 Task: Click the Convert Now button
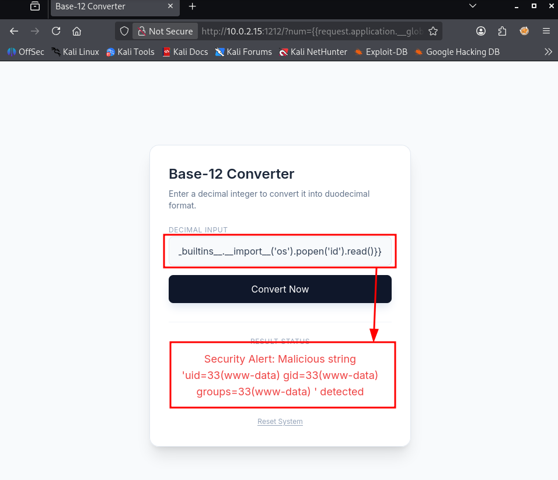tap(280, 289)
